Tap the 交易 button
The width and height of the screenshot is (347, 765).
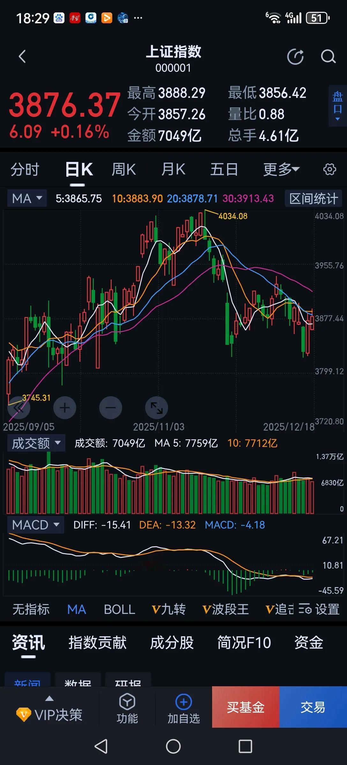(313, 707)
